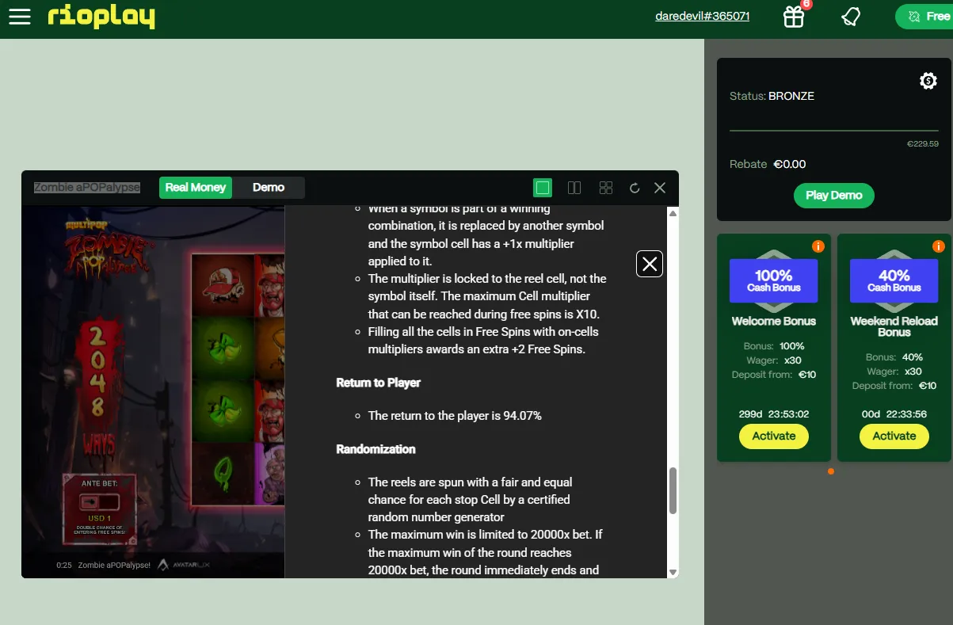Click the 94.07% return text line
Screen dimensions: 953x625
coord(455,416)
